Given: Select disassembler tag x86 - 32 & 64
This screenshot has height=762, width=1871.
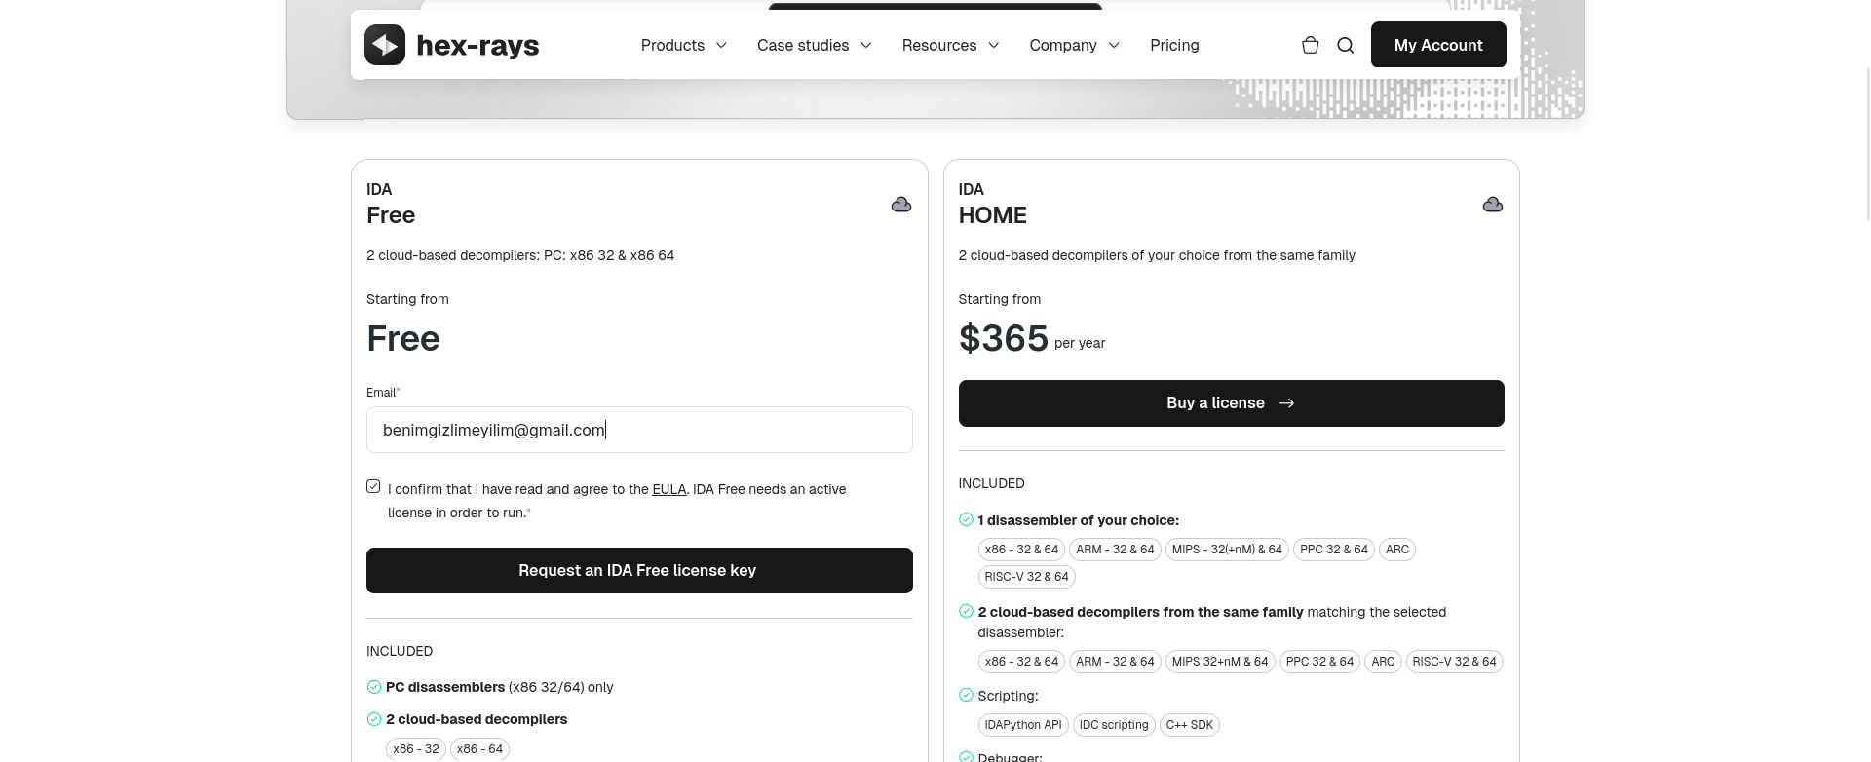Looking at the screenshot, I should (1021, 550).
